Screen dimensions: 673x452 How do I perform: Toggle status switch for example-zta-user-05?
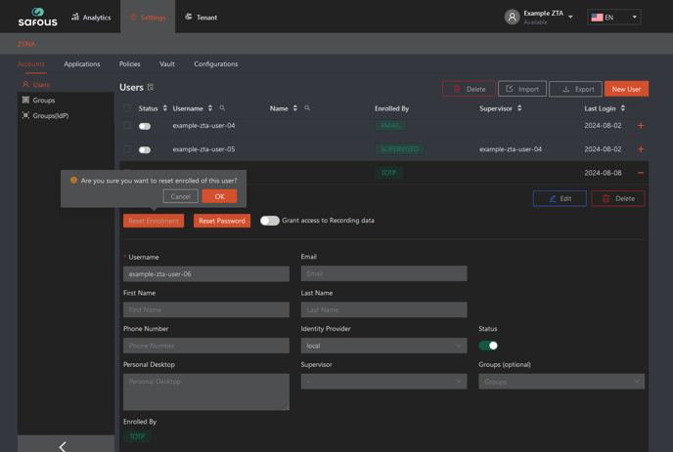(145, 149)
